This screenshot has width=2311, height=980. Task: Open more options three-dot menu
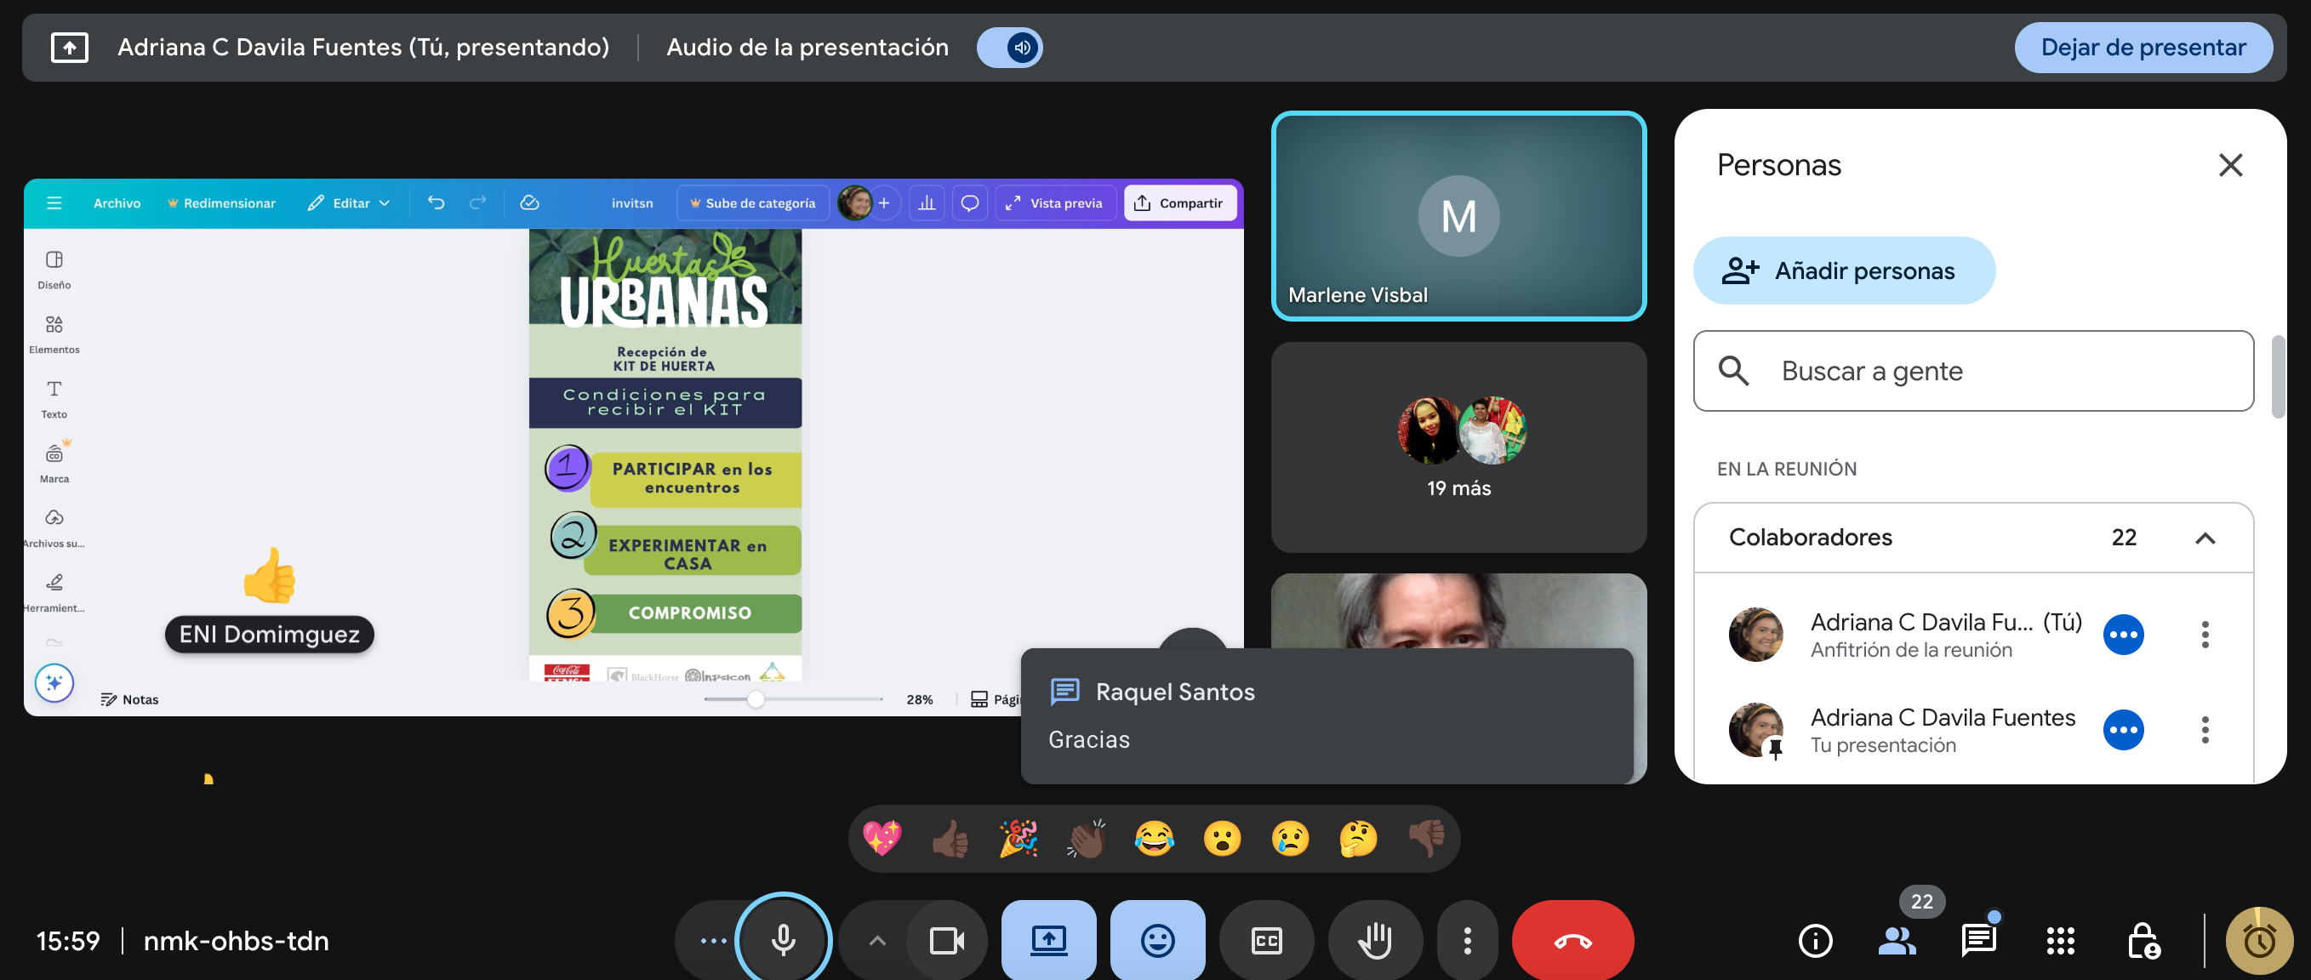tap(1468, 941)
